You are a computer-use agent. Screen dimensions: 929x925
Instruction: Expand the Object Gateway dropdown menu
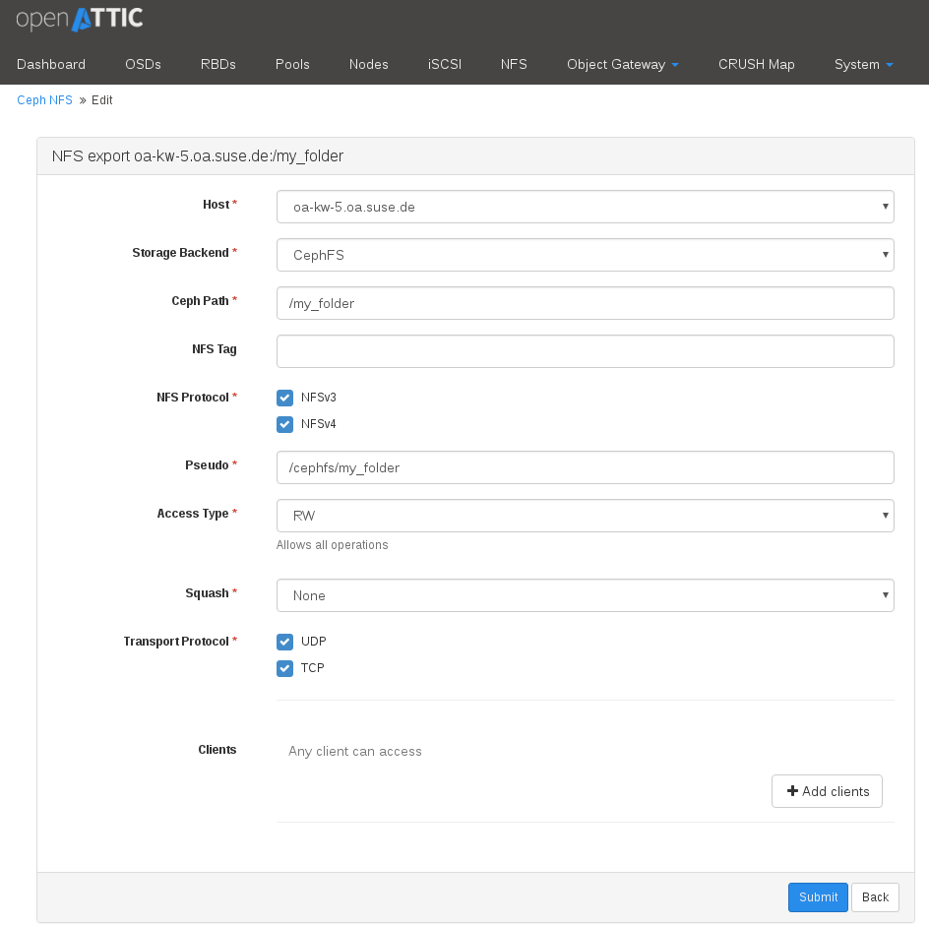pos(622,64)
